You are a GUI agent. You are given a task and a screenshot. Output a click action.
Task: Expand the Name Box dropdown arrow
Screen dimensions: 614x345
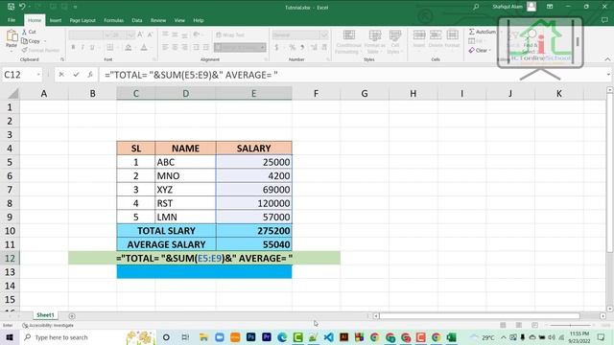(x=38, y=75)
